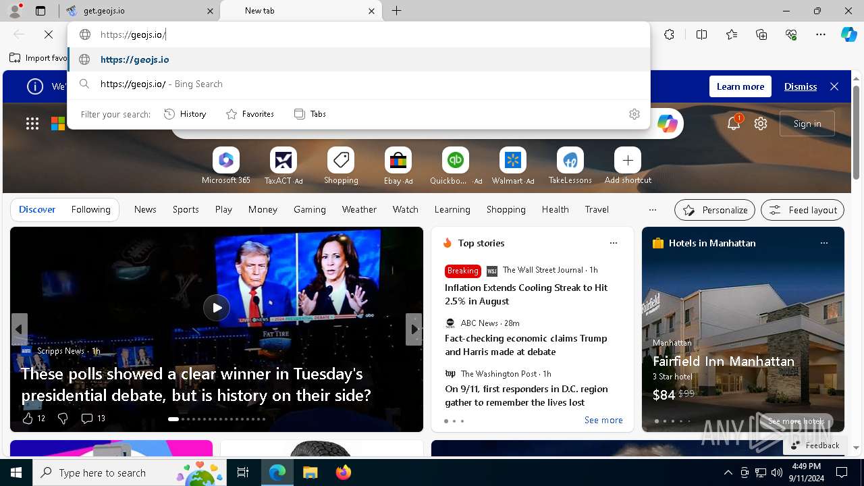The height and width of the screenshot is (486, 864).
Task: Click the Windows taskbar search box
Action: pos(131,473)
